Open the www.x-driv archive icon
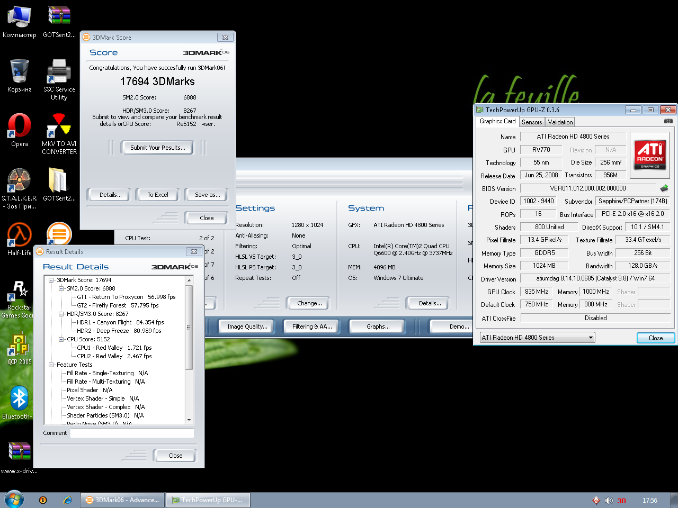 (x=19, y=457)
